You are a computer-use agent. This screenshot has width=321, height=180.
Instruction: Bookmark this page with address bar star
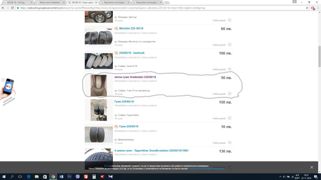(307, 8)
